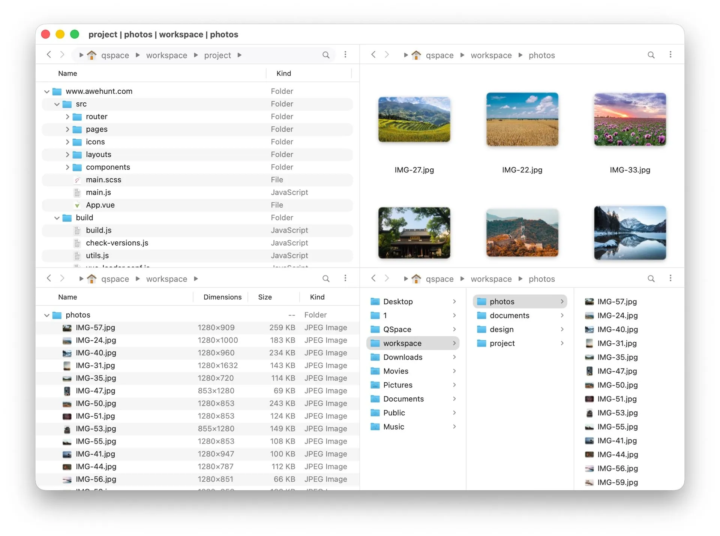Click the Downloads folder icon in the sidebar
The width and height of the screenshot is (720, 536).
tap(375, 357)
